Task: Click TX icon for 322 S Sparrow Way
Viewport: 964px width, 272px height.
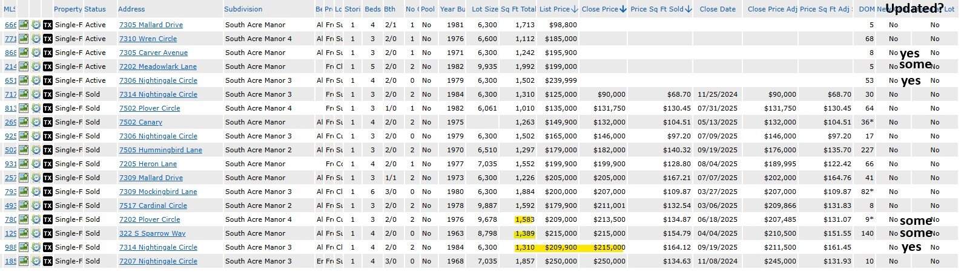Action: 48,233
